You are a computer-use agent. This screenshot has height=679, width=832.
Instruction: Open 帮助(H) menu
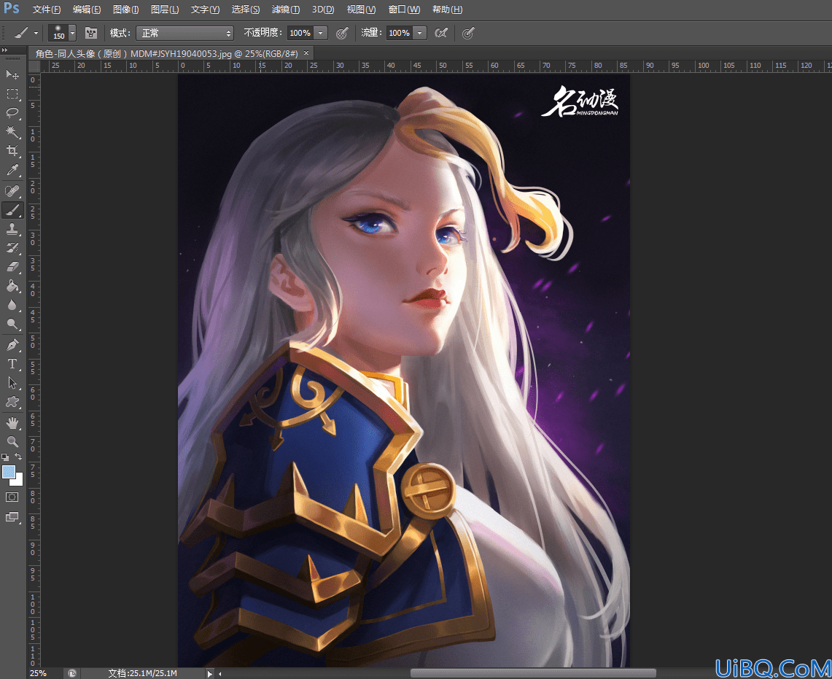click(447, 9)
